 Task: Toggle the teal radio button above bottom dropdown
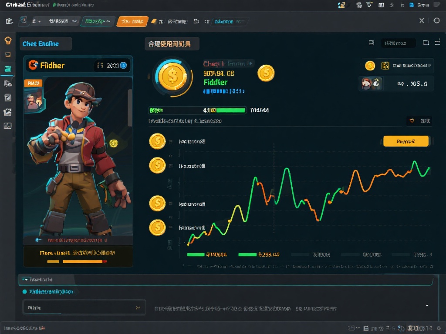coord(24,291)
